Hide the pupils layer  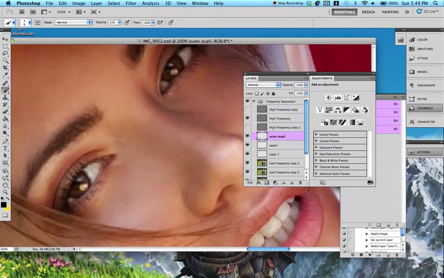(x=247, y=145)
